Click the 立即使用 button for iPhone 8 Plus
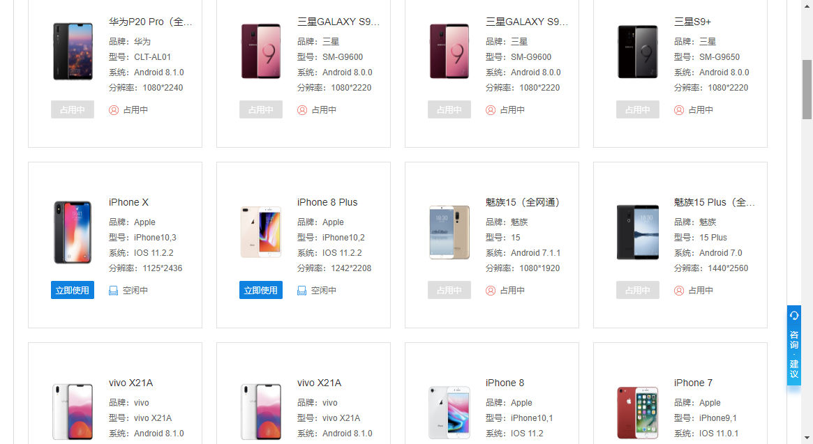The image size is (813, 444). pos(261,290)
